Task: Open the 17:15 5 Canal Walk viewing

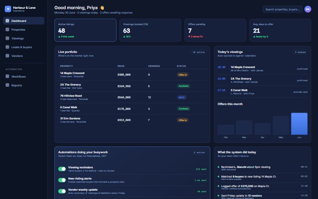Action: click(x=262, y=92)
